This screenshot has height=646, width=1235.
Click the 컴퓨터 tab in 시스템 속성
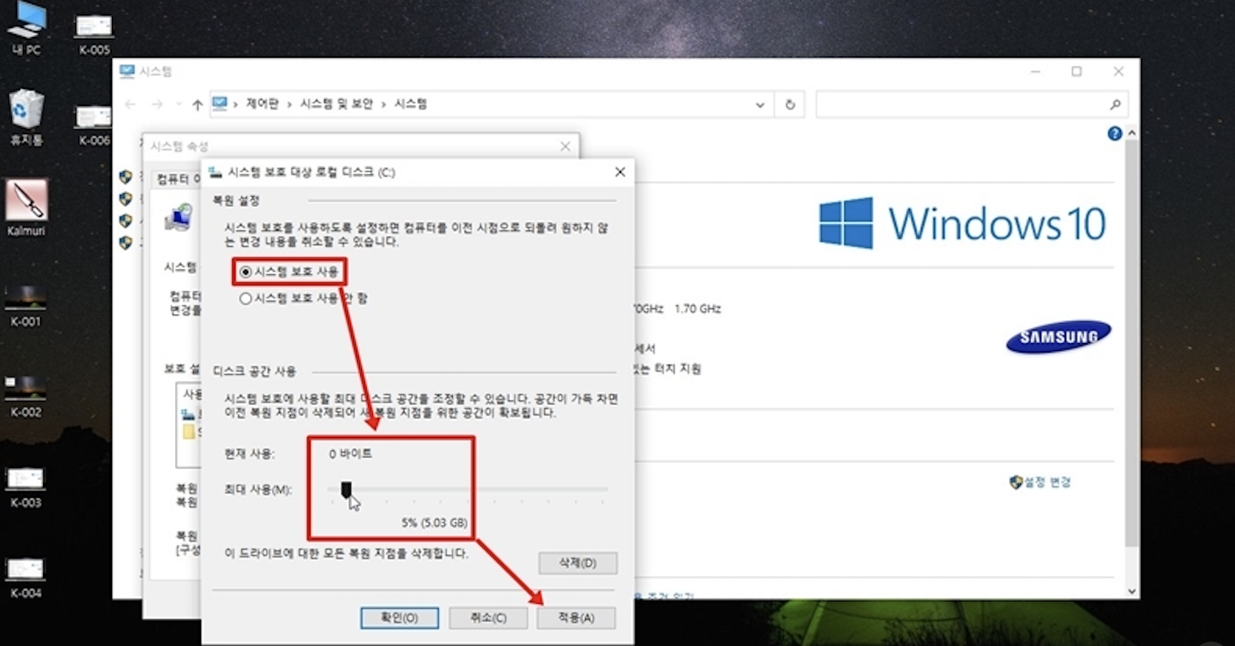(x=177, y=179)
